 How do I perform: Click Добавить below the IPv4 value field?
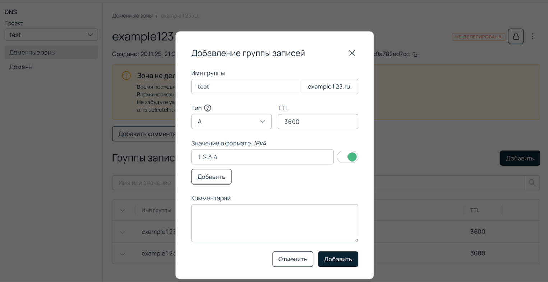pyautogui.click(x=211, y=176)
